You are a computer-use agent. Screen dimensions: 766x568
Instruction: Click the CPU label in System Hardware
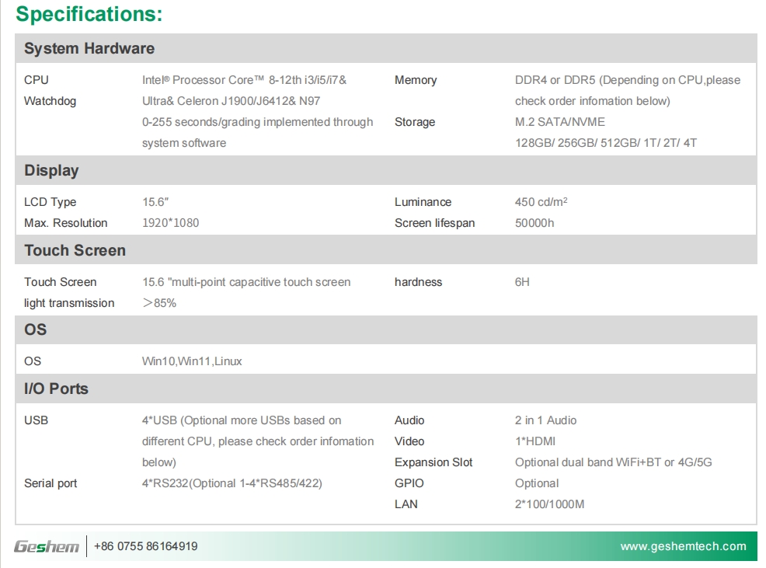[x=37, y=80]
